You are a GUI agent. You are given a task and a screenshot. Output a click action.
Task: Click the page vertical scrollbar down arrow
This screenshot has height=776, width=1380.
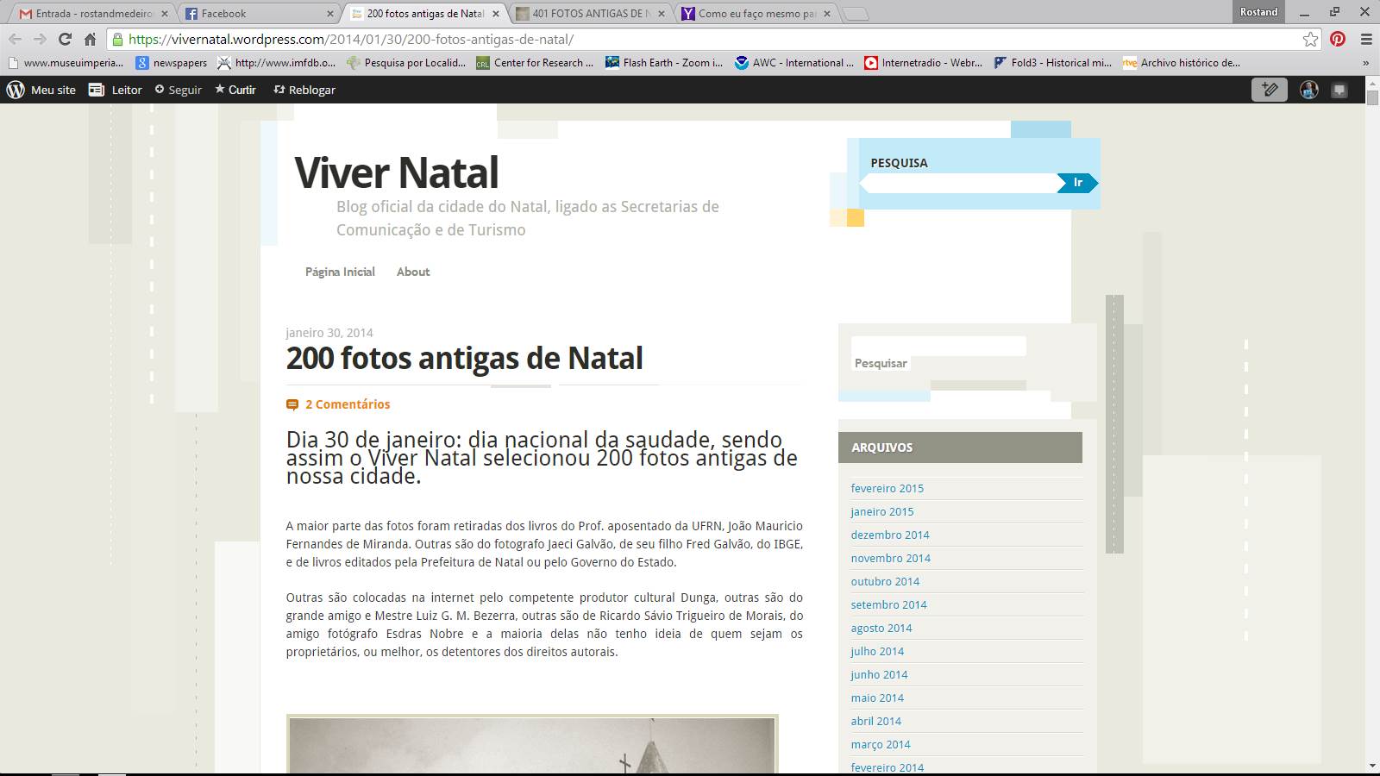point(1372,766)
